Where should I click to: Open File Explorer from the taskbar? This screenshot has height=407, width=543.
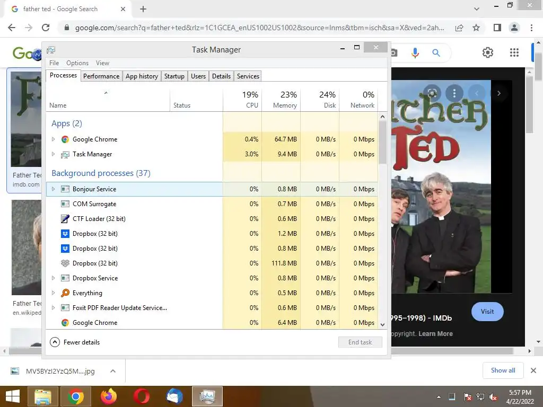point(42,396)
